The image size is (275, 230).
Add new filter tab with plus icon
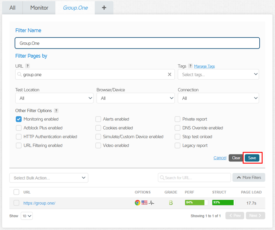tap(104, 8)
